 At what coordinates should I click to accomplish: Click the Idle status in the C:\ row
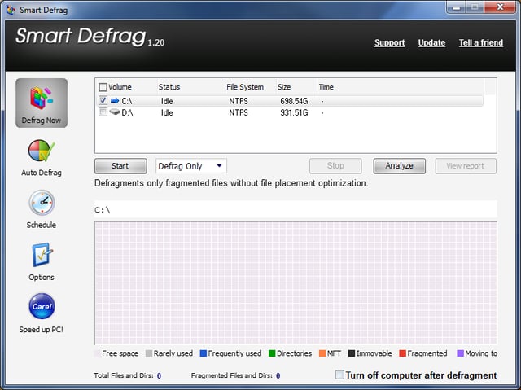(167, 101)
